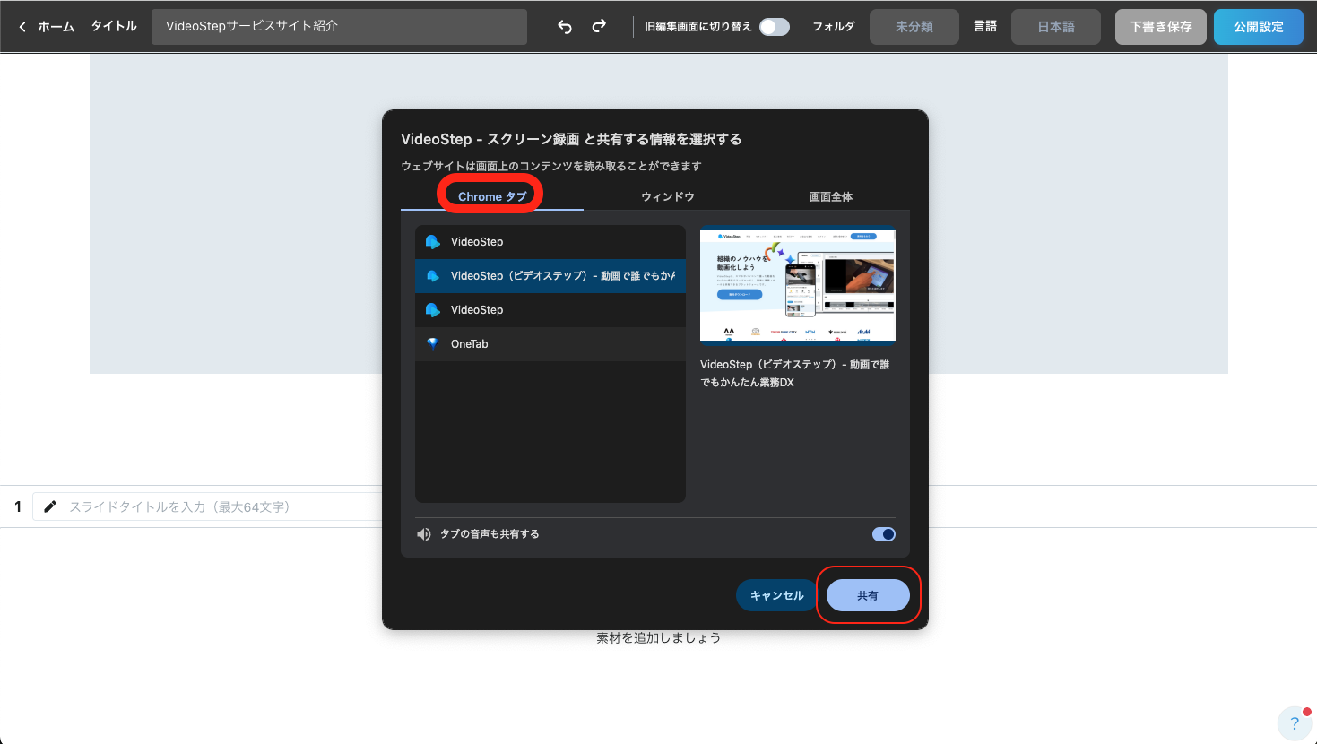
Task: Open the help question mark bubble
Action: coord(1295,723)
